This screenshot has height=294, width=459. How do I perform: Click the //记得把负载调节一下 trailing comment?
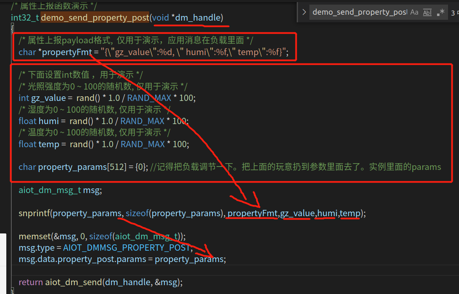(x=295, y=167)
